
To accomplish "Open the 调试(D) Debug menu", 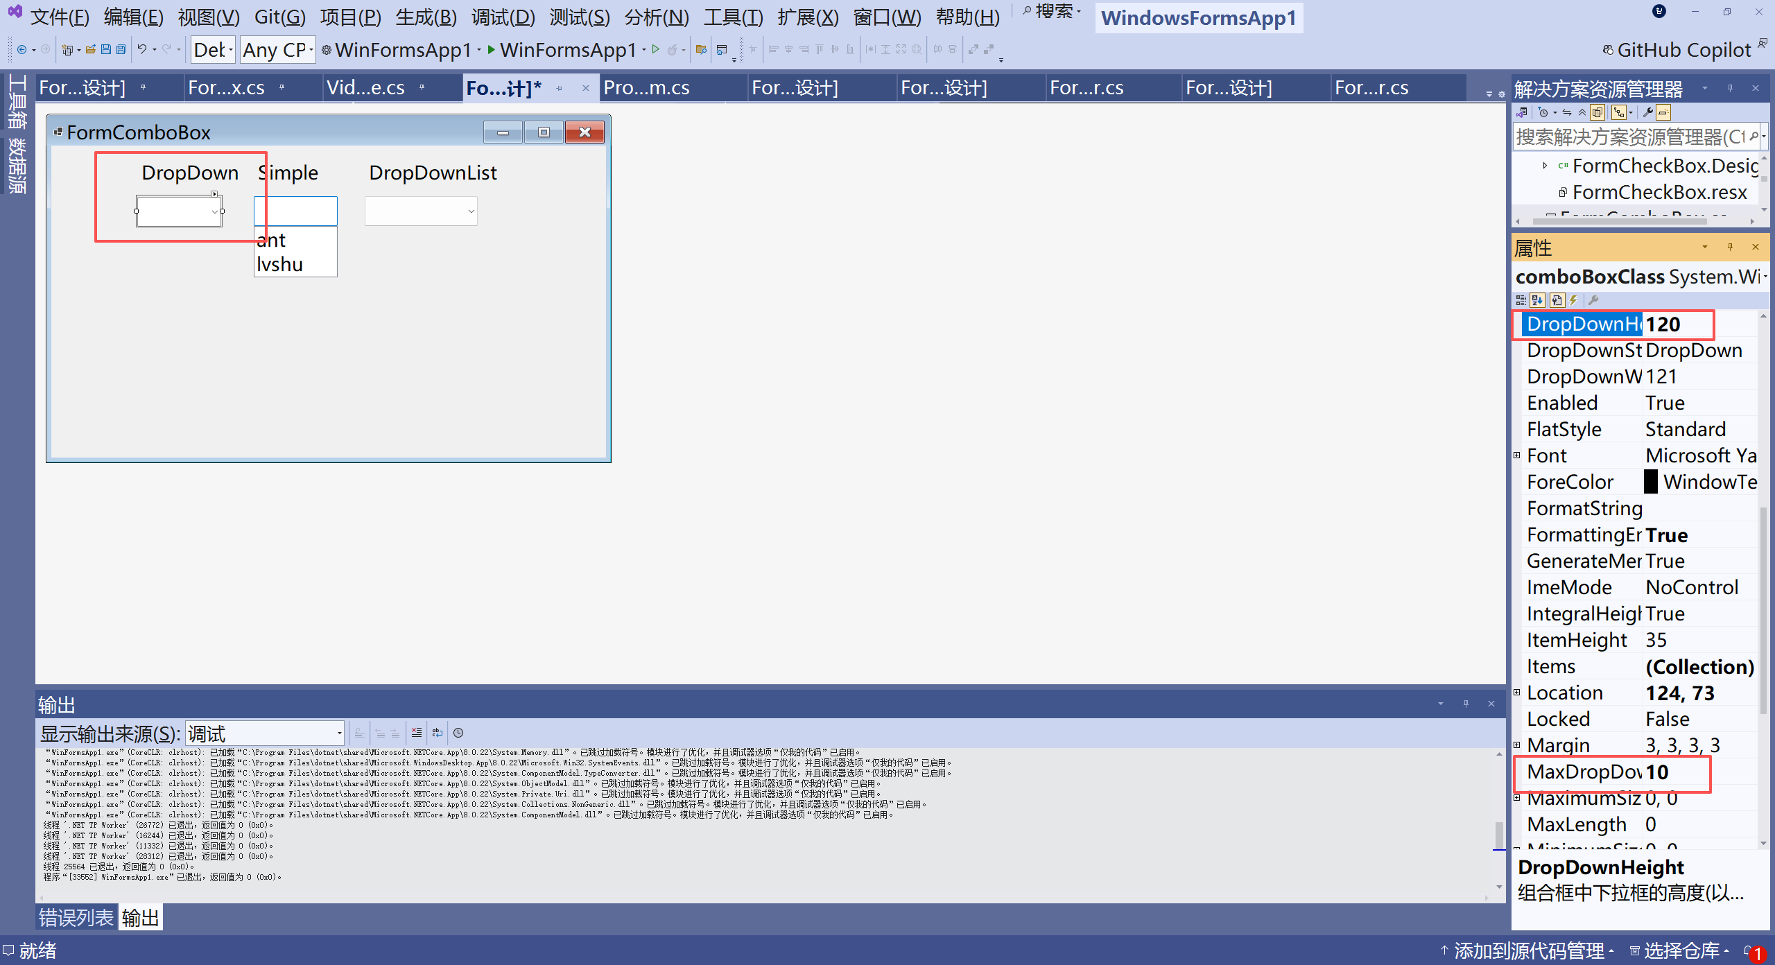I will point(503,17).
